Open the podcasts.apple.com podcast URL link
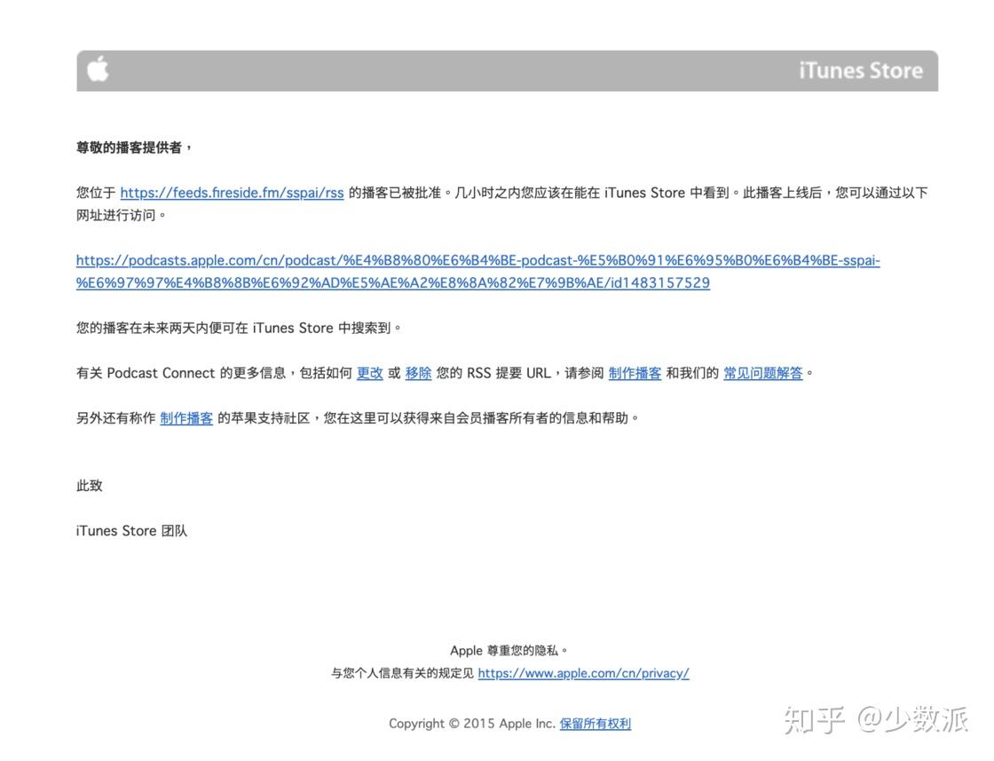Screen dimensions: 994x761 point(478,272)
